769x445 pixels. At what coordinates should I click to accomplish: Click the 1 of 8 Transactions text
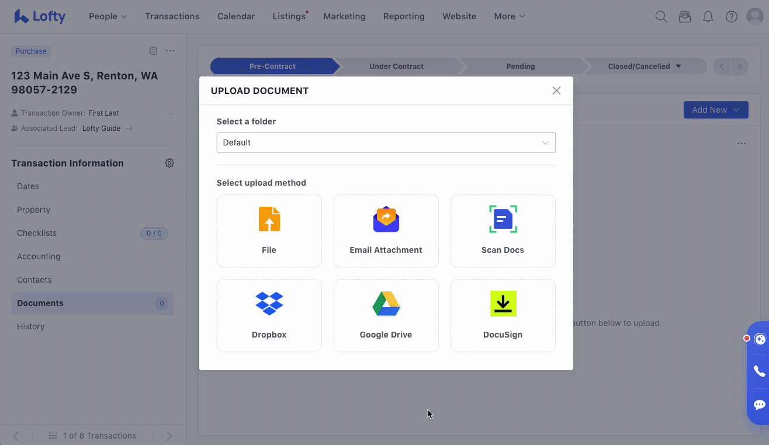tap(99, 436)
